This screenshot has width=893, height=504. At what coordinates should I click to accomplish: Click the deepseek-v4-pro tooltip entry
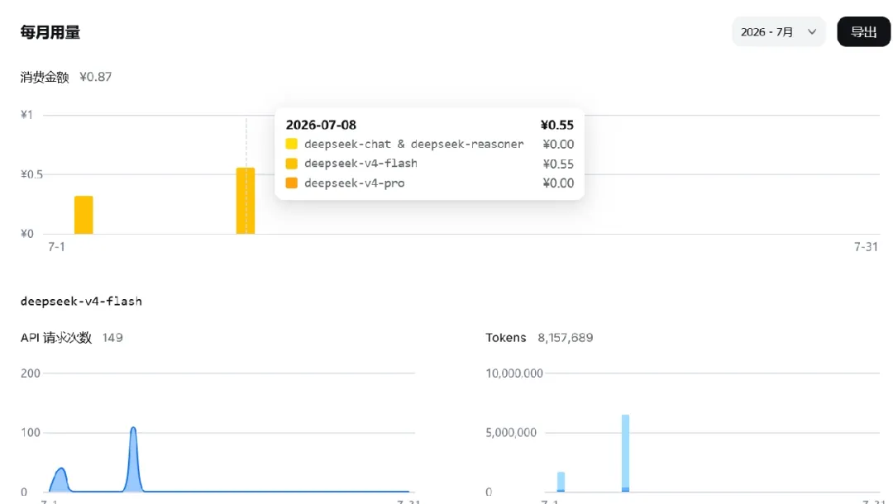point(429,183)
